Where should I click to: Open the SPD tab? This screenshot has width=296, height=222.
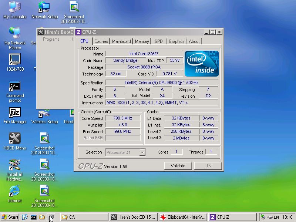(x=159, y=41)
